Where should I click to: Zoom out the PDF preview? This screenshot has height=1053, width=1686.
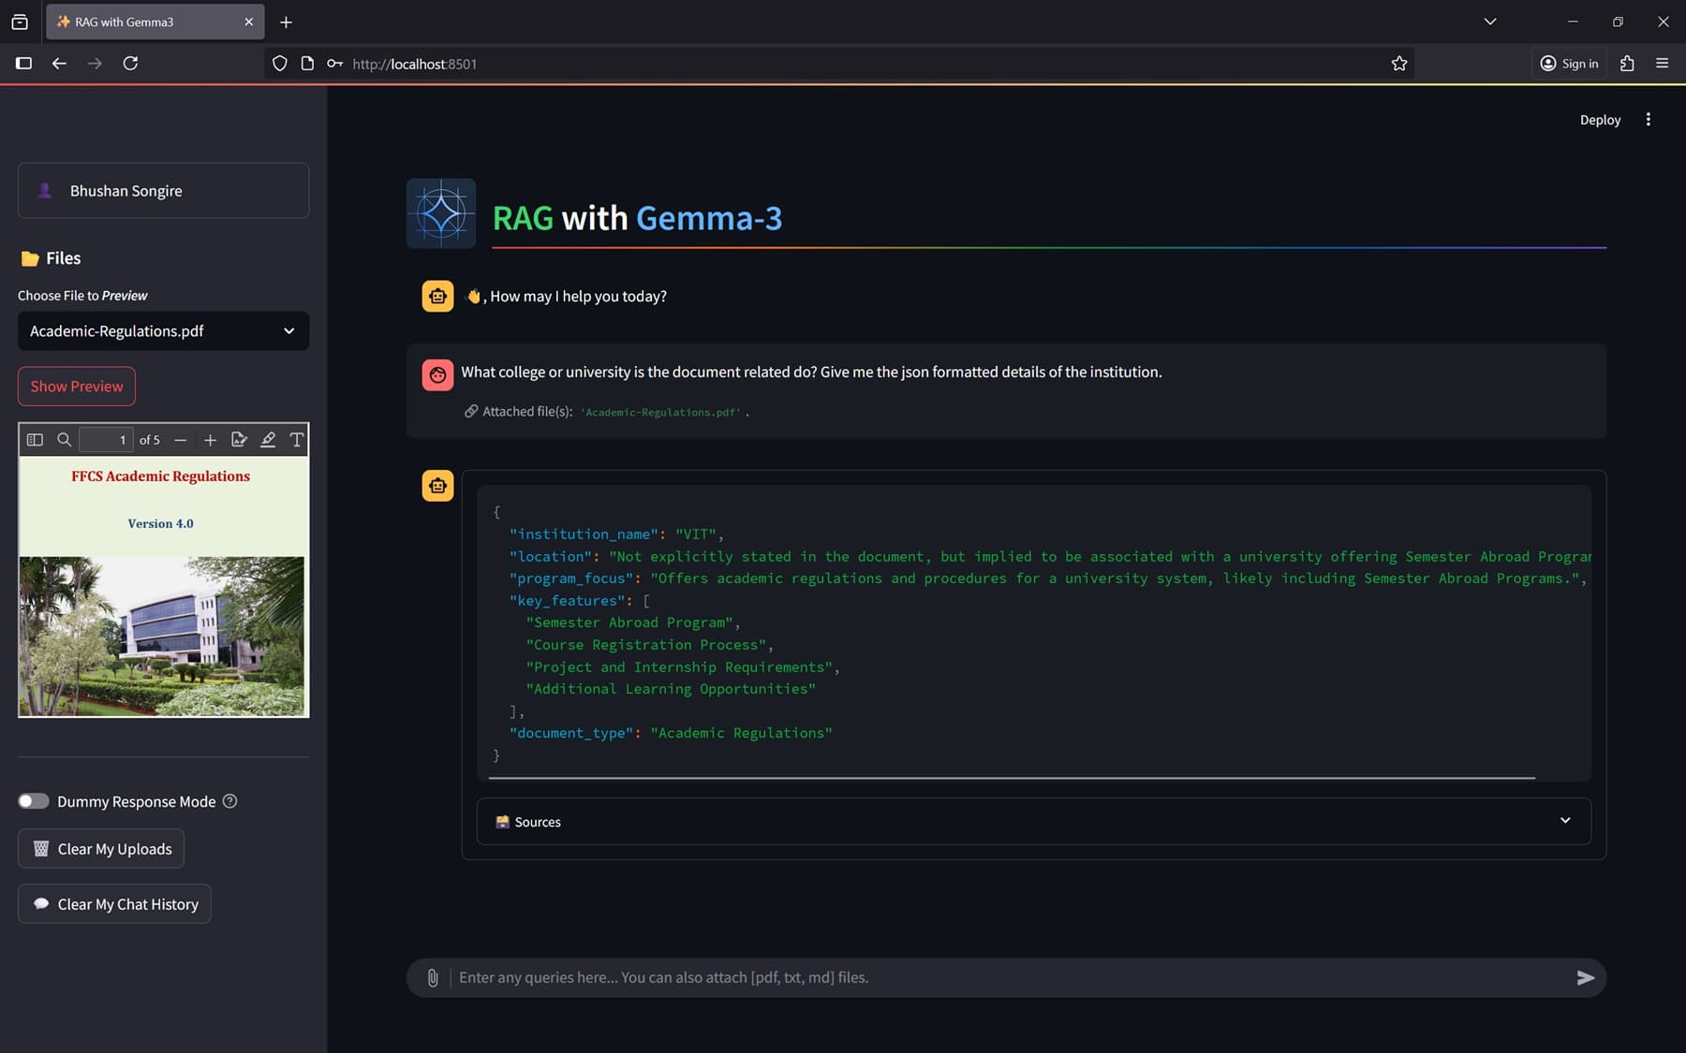181,440
